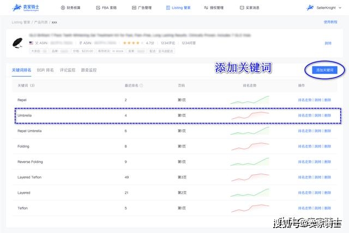
Task: Click the rank value 21
Action: click(127, 193)
